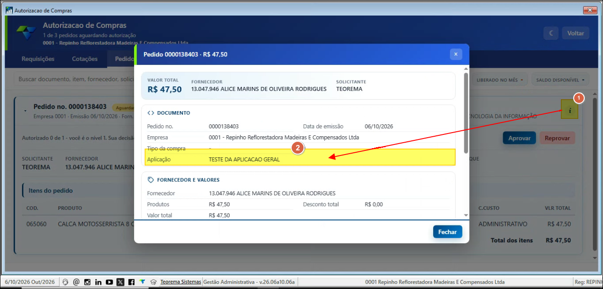Switch to the Requisições tab
Screen dimensions: 603x289
(38, 59)
